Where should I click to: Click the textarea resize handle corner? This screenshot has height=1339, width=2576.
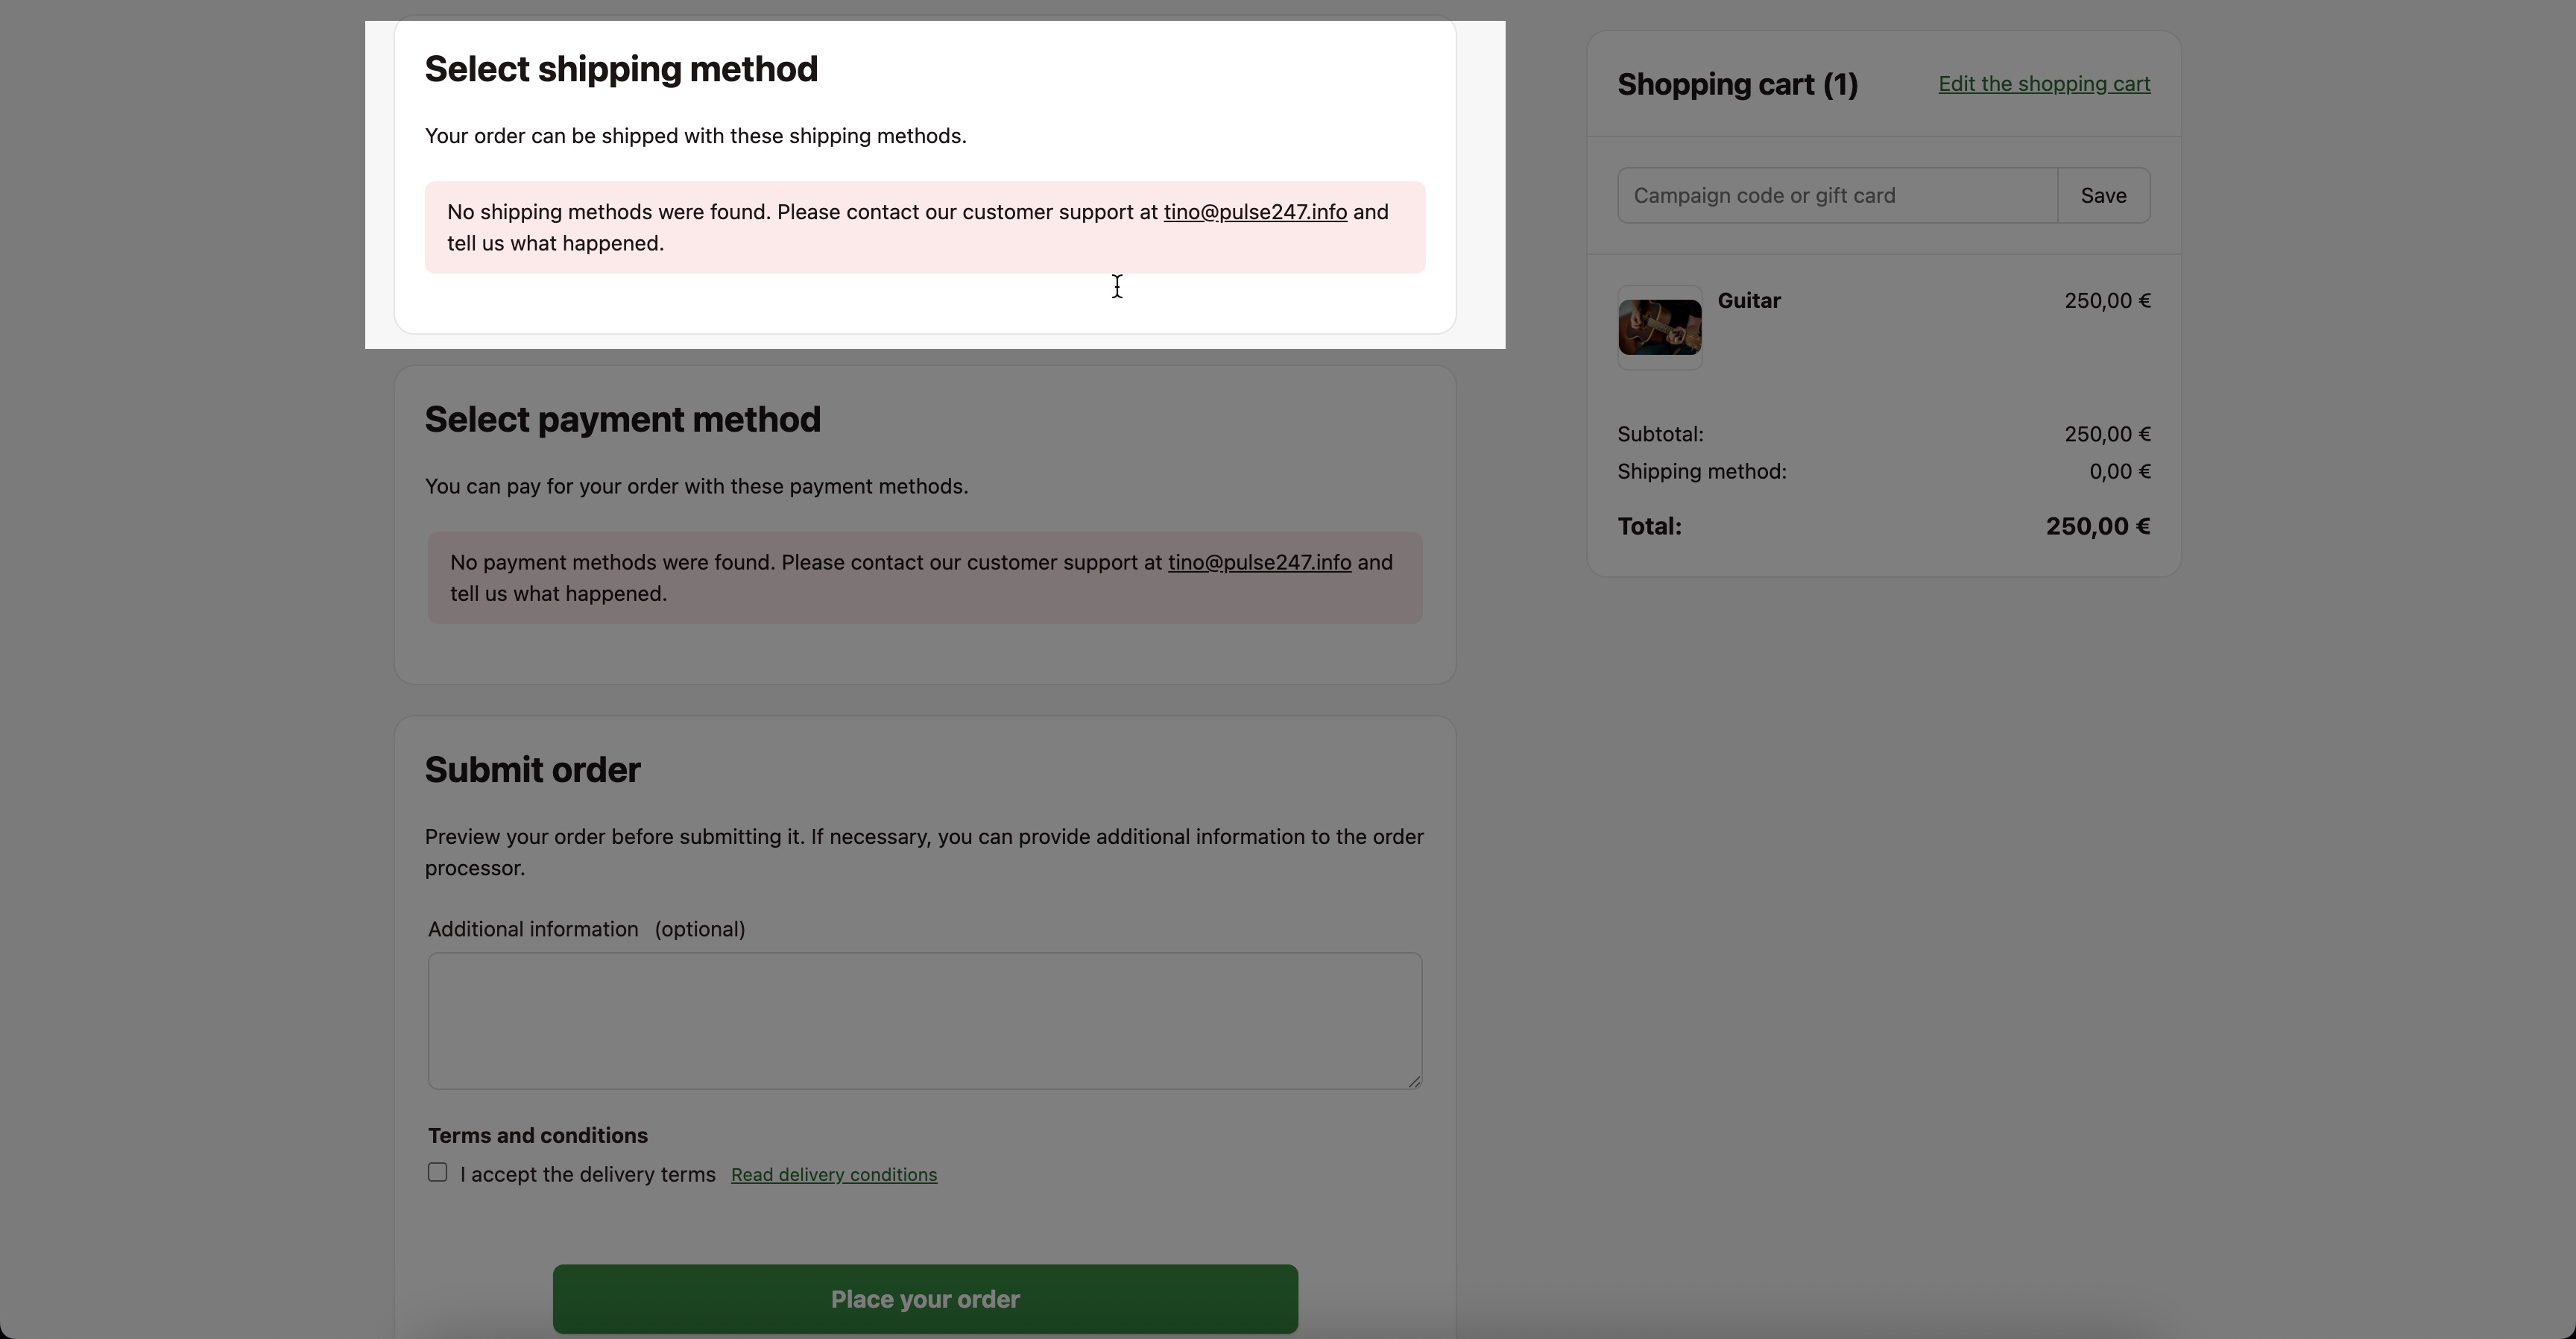pyautogui.click(x=1414, y=1081)
